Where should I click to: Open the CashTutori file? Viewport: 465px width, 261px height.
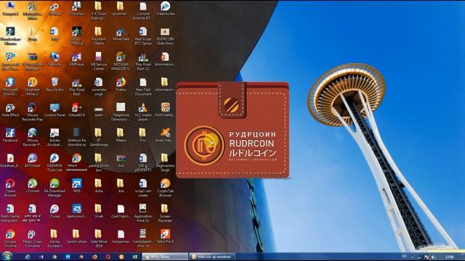tap(121, 211)
